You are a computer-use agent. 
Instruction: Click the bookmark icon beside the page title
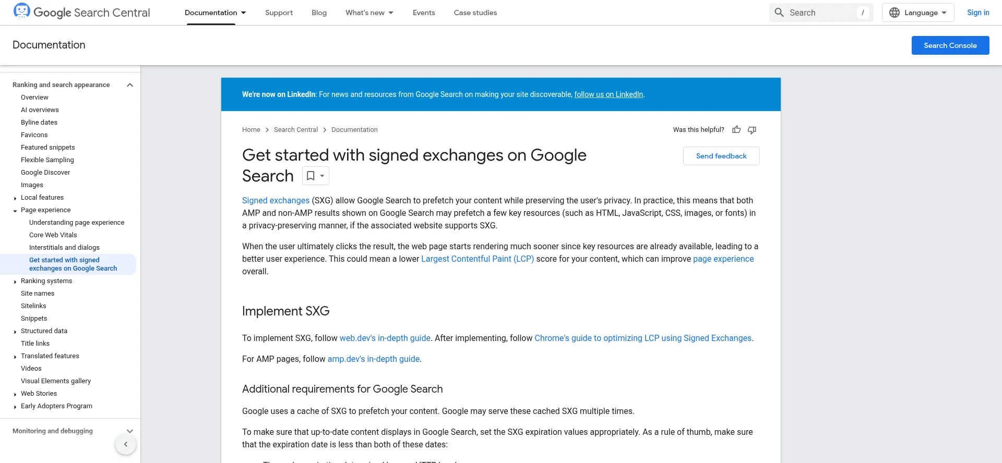pos(311,176)
